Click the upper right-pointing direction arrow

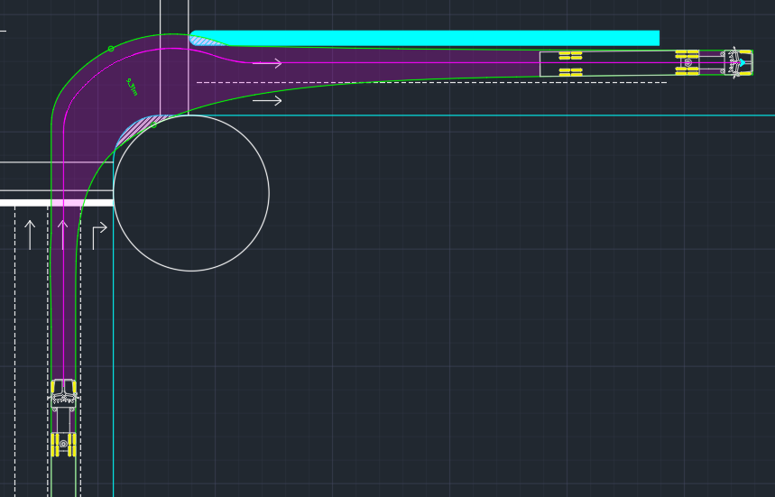(267, 63)
